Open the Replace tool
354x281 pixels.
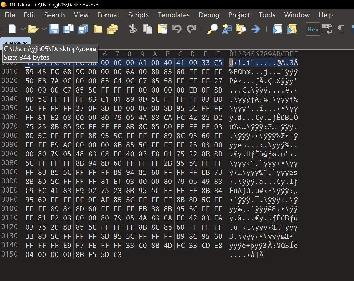(226, 29)
